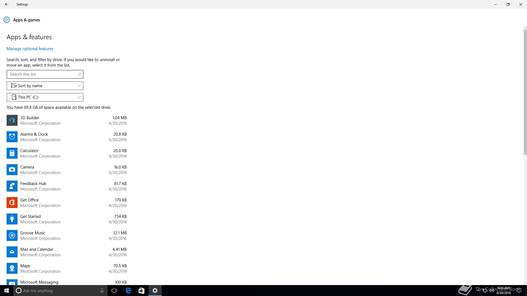Viewport: 527px width, 296px height.
Task: Click the vertical scrollbar thumb
Action: pyautogui.click(x=525, y=92)
